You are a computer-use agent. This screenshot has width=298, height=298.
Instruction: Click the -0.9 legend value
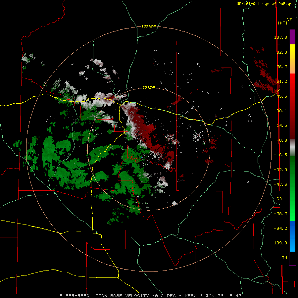click(282, 140)
